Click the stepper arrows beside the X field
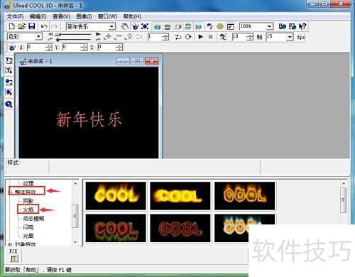355x277 pixels. point(48,48)
